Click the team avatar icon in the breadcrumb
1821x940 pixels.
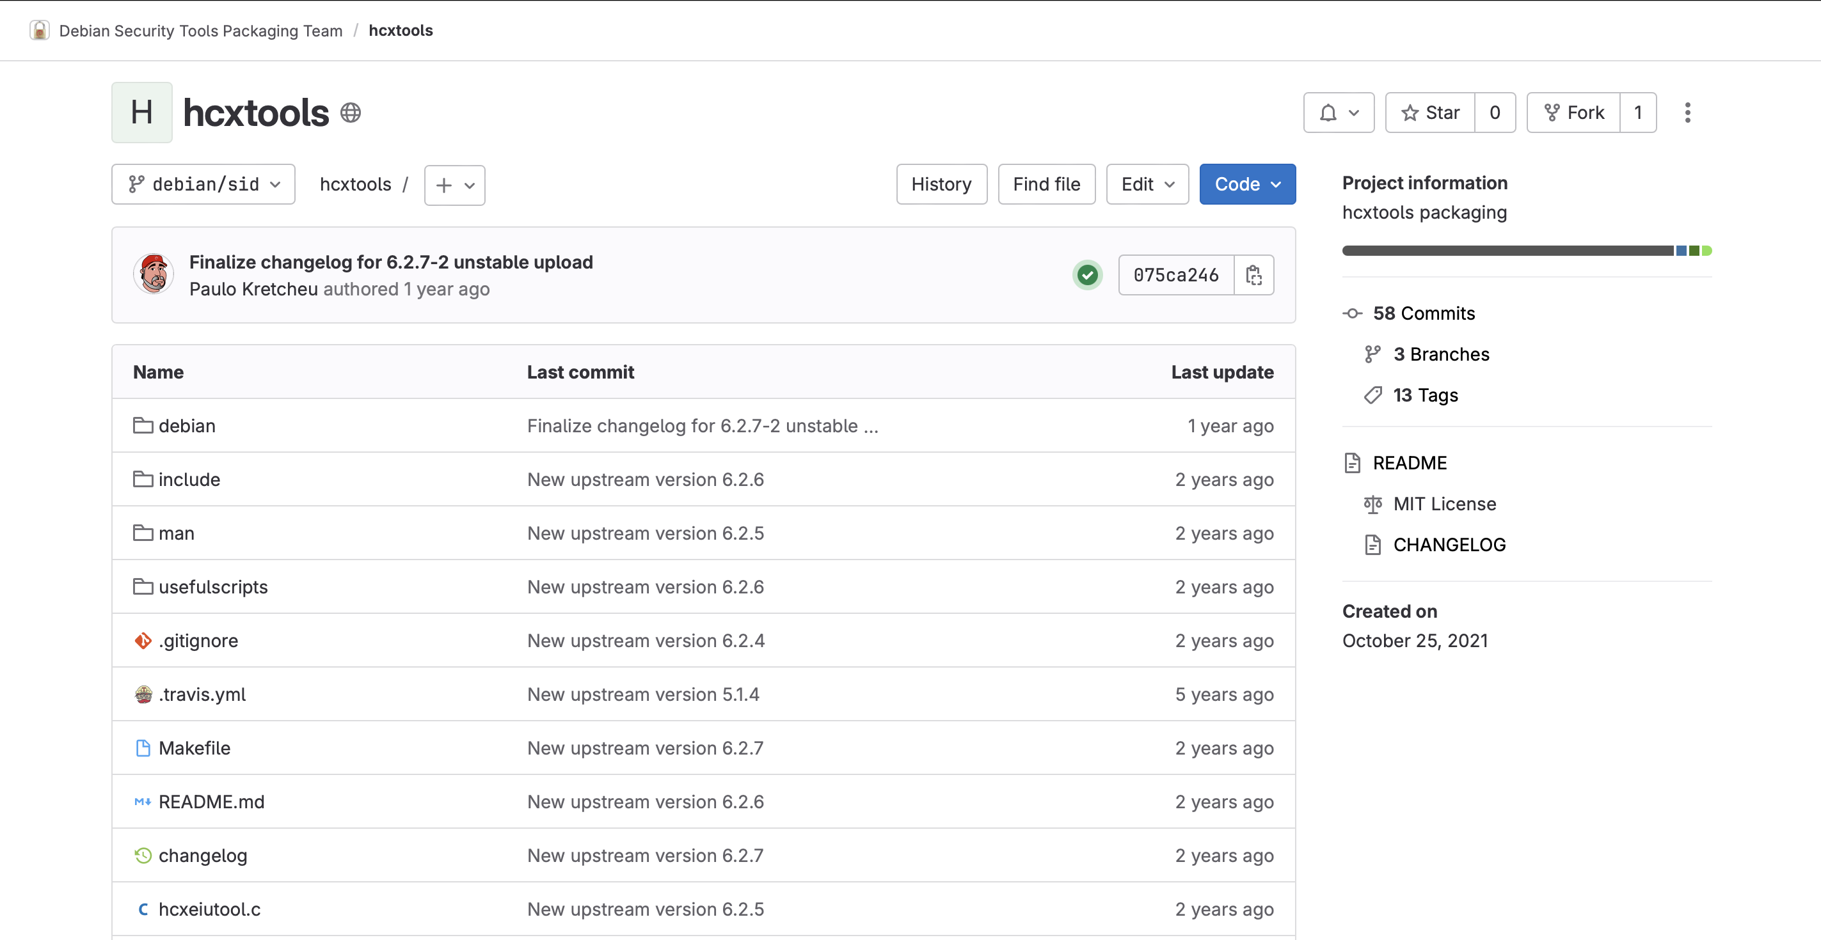pyautogui.click(x=40, y=30)
